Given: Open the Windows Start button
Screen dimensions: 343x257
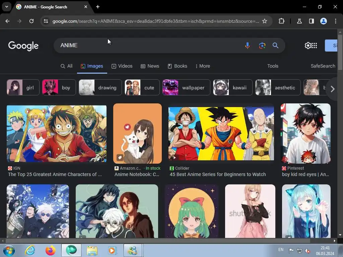Looking at the screenshot, I should point(9,250).
